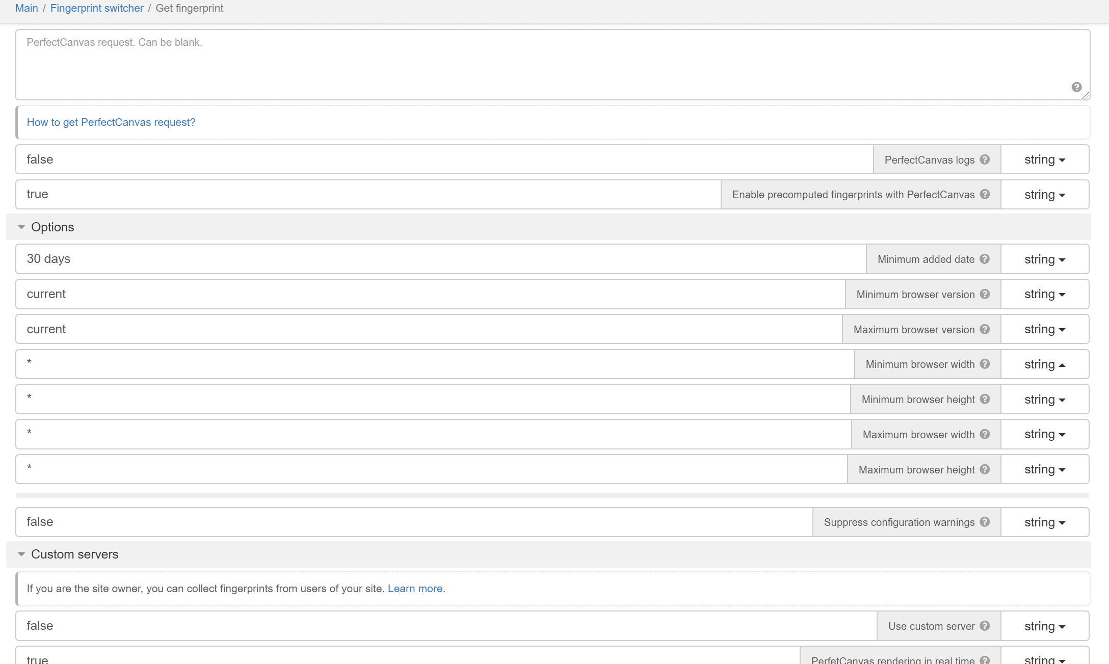The width and height of the screenshot is (1109, 664).
Task: Go to Main breadcrumb link
Action: 27,8
